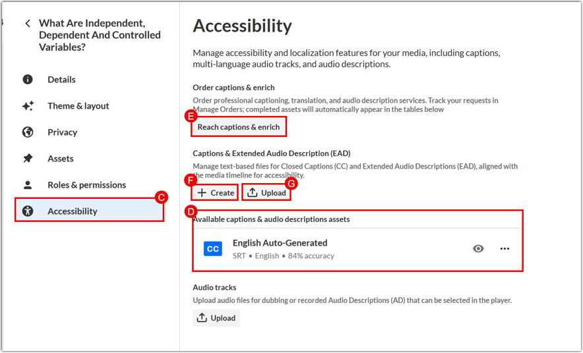Click the Details info icon
Screen dimensions: 583x353
pos(28,80)
